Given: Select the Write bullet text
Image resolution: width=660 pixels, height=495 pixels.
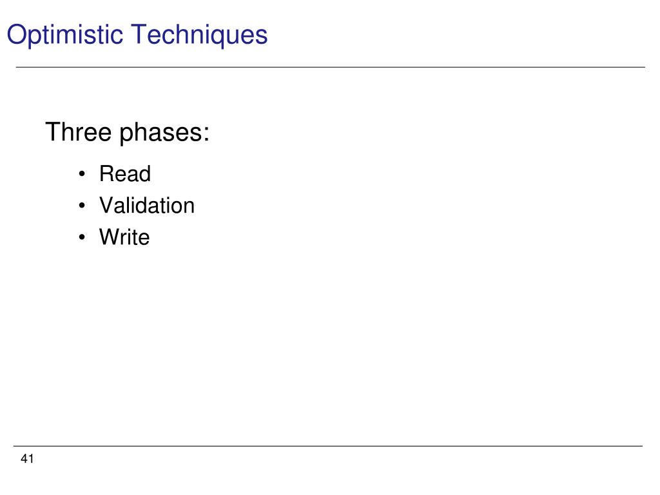Looking at the screenshot, I should tap(124, 237).
